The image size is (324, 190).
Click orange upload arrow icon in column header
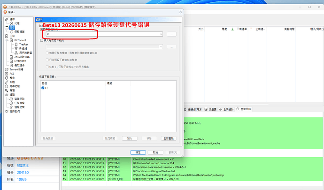tap(251, 29)
